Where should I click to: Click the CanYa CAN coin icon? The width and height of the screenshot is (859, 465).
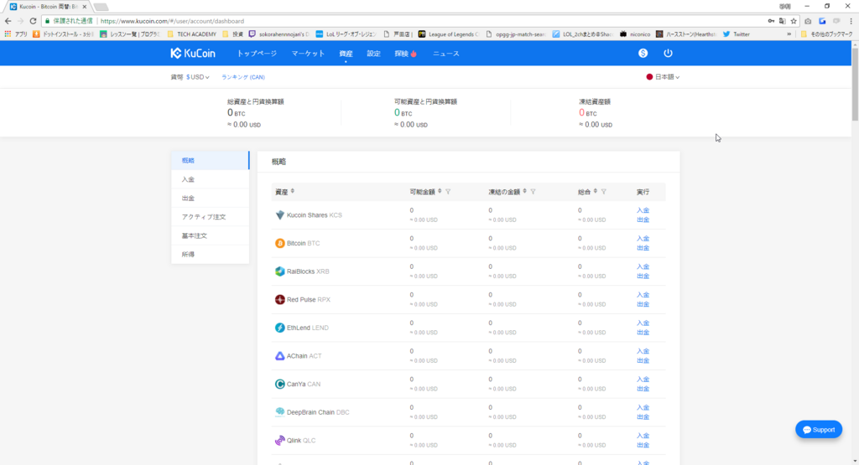pyautogui.click(x=280, y=384)
